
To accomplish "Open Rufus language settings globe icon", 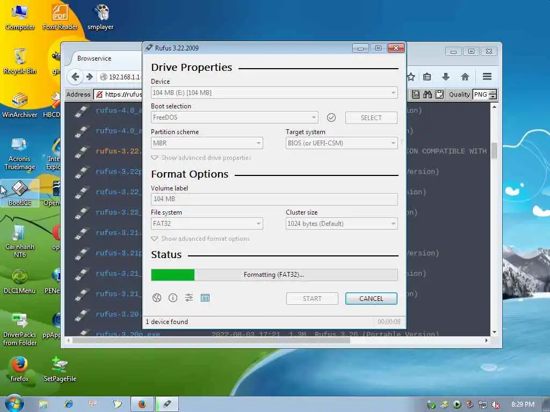I will [x=157, y=298].
